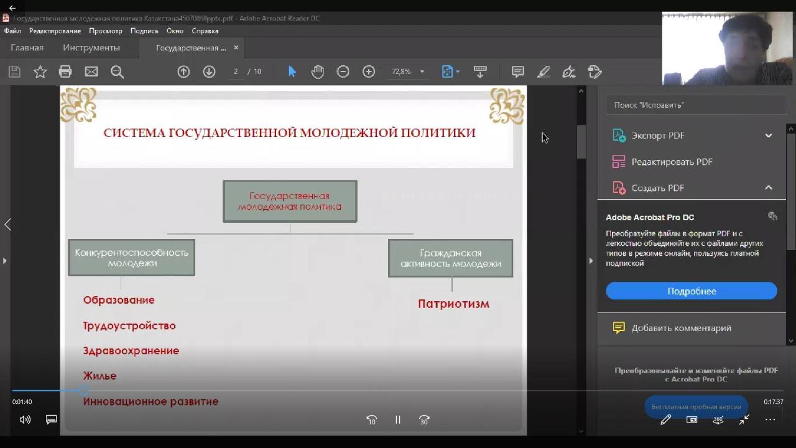Expand the Экспорт PDF chevron
The width and height of the screenshot is (796, 448).
(x=769, y=135)
